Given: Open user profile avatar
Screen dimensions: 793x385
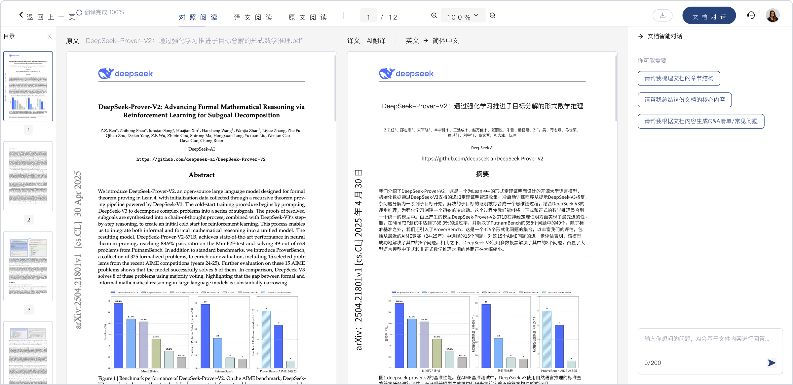Looking at the screenshot, I should tap(773, 16).
